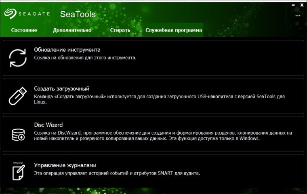
Task: Click the SMART history description text
Action: [117, 173]
